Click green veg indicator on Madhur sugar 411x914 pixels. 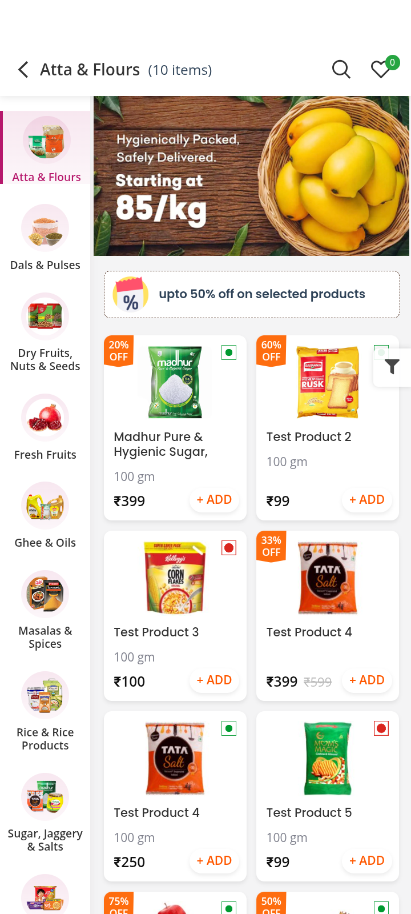(229, 352)
